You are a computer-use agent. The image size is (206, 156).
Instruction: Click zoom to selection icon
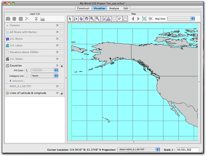tap(151, 19)
